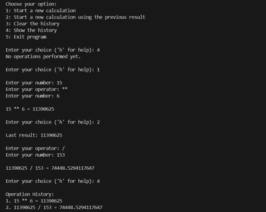Click the '5: Exit program' line
Image resolution: width=266 pixels, height=212 pixels.
click(x=26, y=37)
